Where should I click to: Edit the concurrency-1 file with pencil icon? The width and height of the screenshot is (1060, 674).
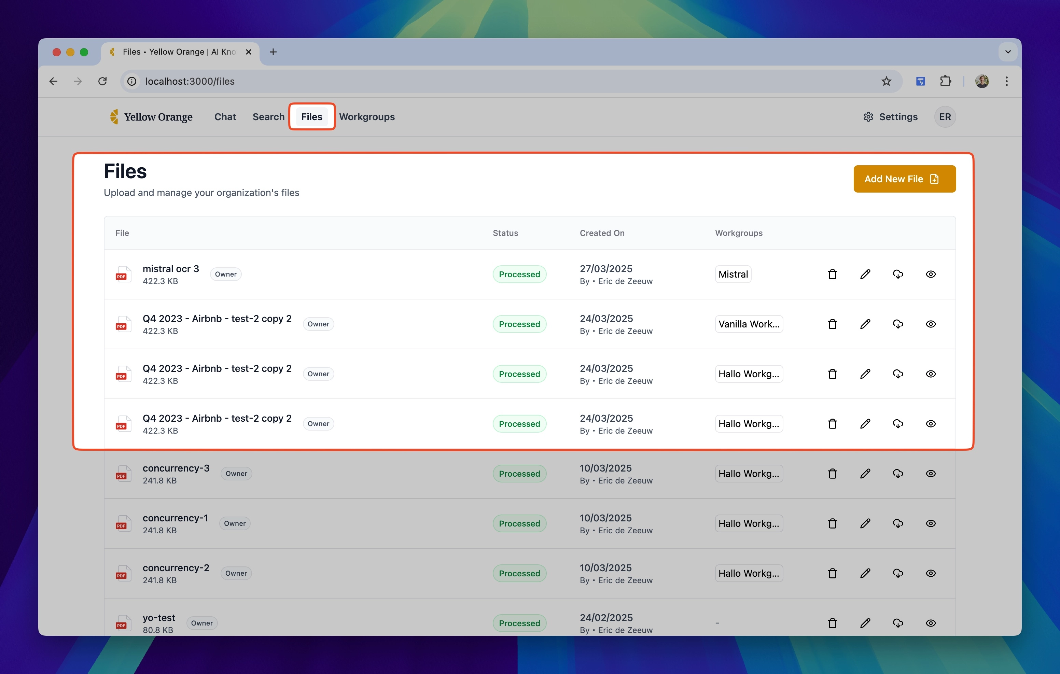point(865,523)
